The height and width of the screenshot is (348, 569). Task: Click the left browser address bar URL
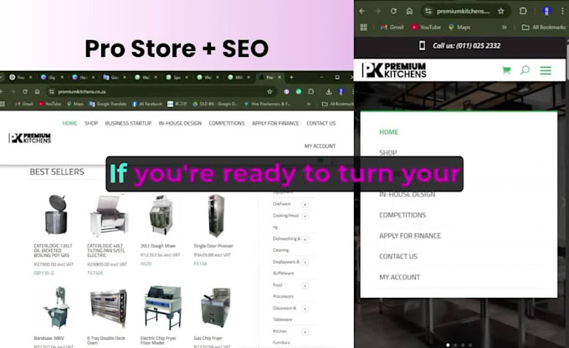click(82, 92)
